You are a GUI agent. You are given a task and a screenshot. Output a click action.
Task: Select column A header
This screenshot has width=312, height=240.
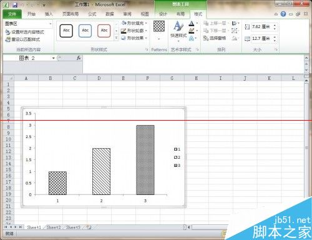click(x=26, y=78)
